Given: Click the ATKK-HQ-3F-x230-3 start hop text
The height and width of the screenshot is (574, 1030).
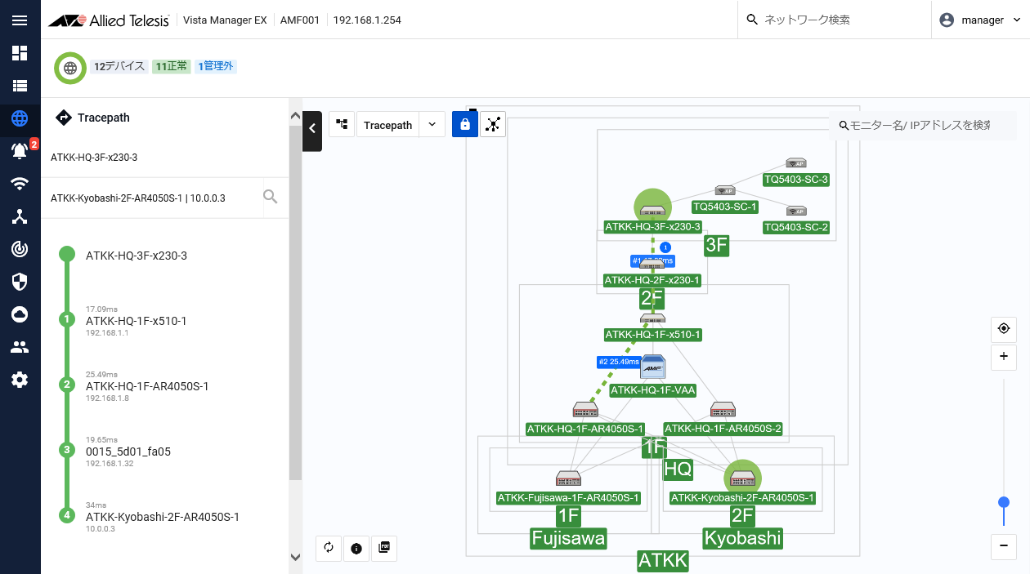Looking at the screenshot, I should [137, 256].
